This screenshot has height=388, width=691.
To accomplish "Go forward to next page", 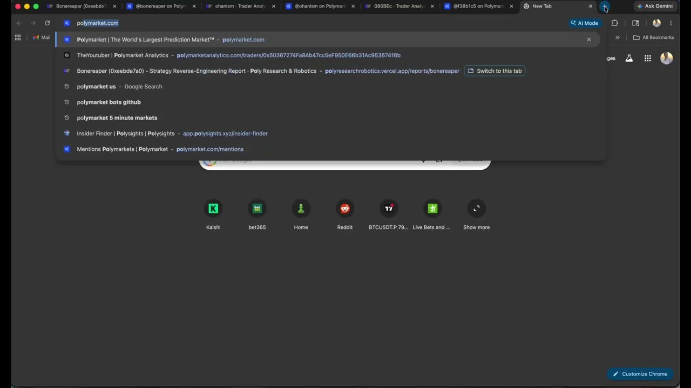I will (x=33, y=23).
